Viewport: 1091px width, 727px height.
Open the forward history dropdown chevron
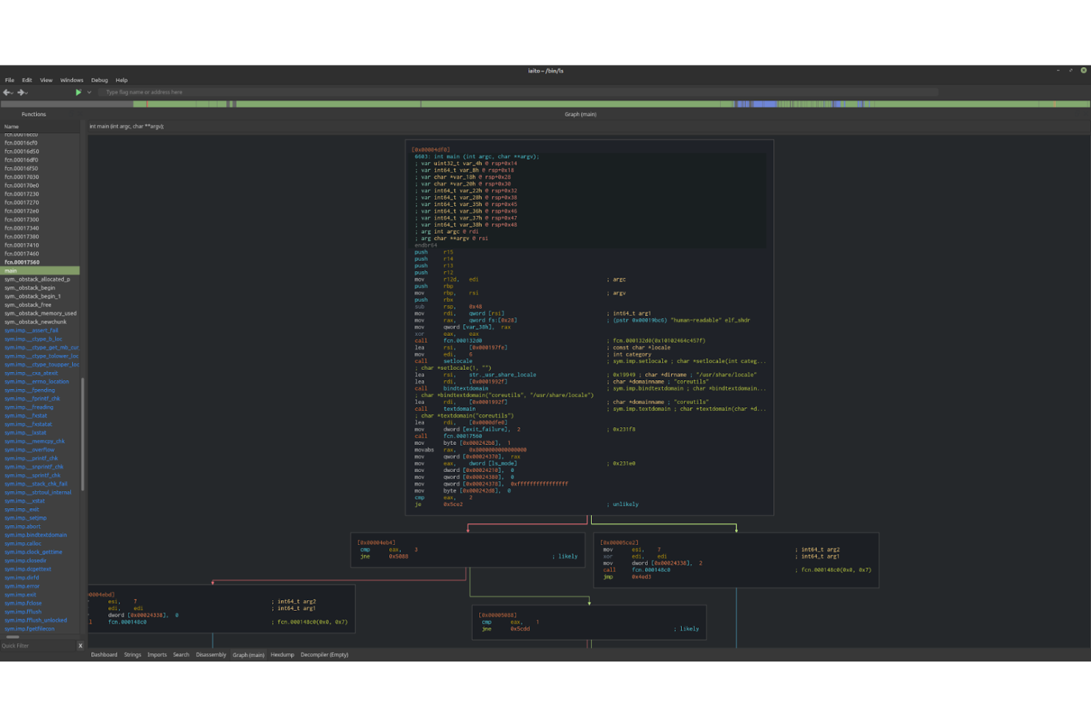[x=26, y=92]
